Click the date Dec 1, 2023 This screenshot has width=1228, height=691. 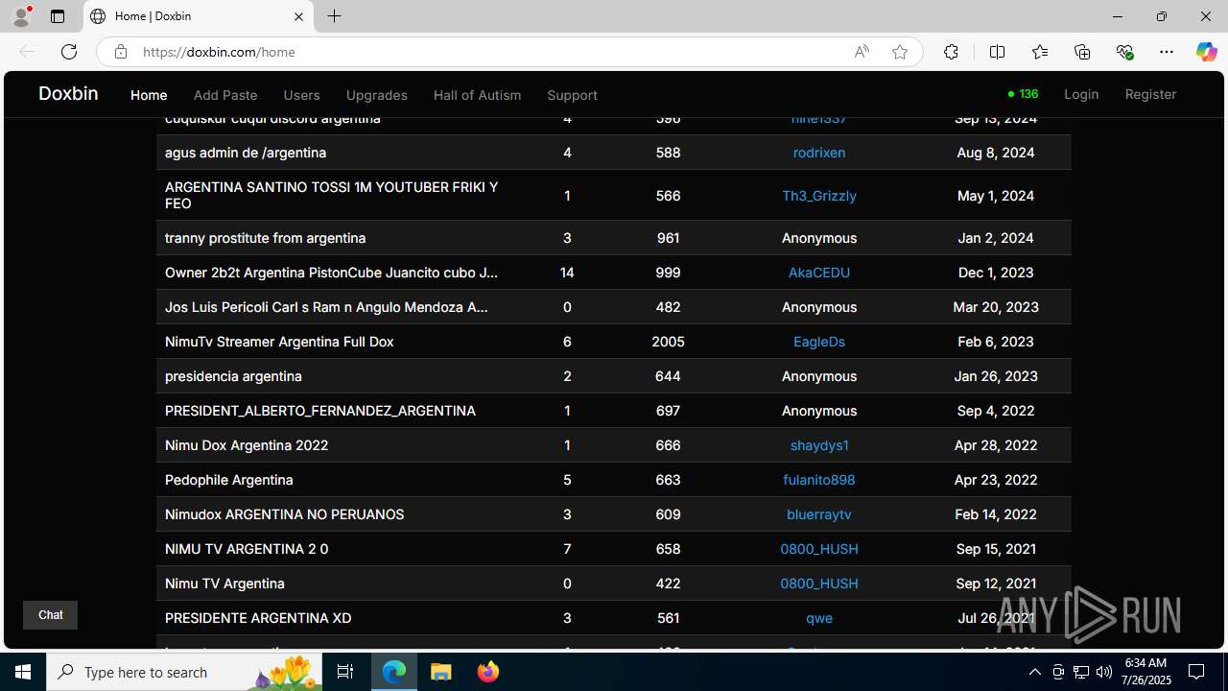[996, 273]
